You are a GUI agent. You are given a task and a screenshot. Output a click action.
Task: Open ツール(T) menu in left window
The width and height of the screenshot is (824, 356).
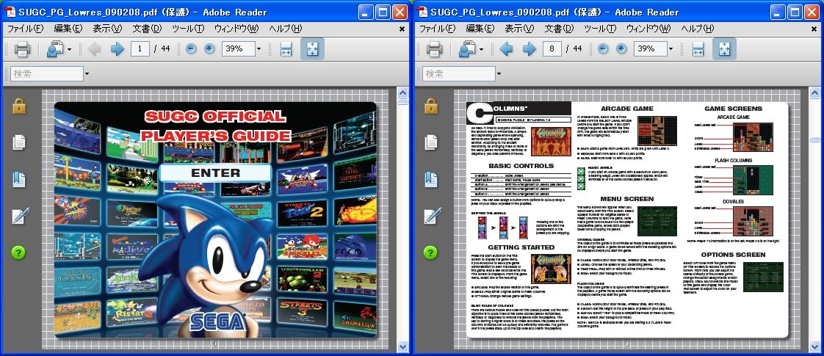188,29
